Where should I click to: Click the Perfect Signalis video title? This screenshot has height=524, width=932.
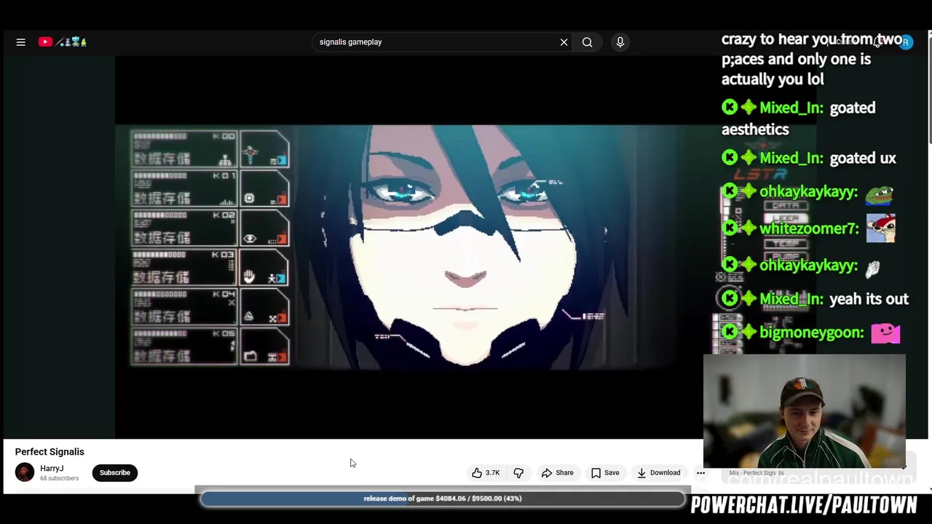point(50,452)
